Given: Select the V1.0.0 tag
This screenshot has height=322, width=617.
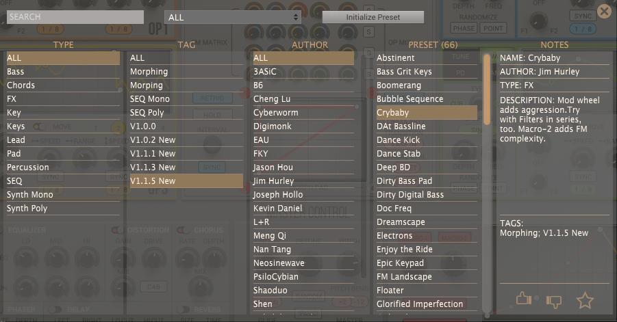Looking at the screenshot, I should pyautogui.click(x=186, y=126).
